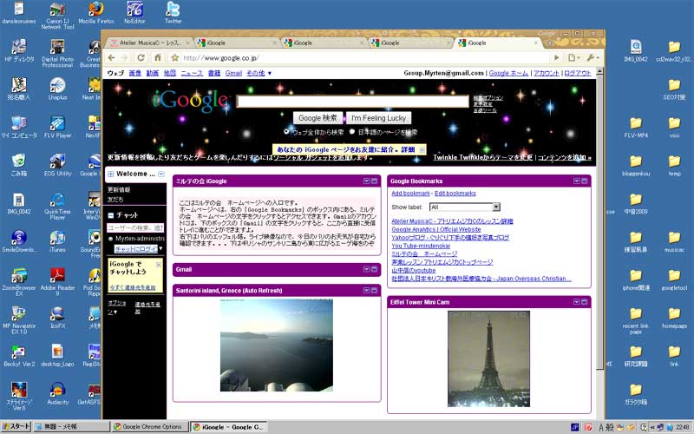
Task: Click the Chrome forward arrow button
Action: 125,58
